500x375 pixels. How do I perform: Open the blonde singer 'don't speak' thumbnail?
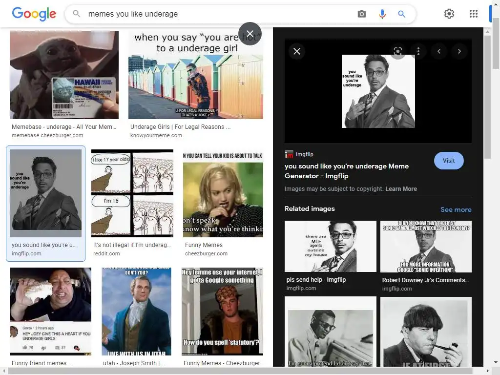click(x=223, y=193)
